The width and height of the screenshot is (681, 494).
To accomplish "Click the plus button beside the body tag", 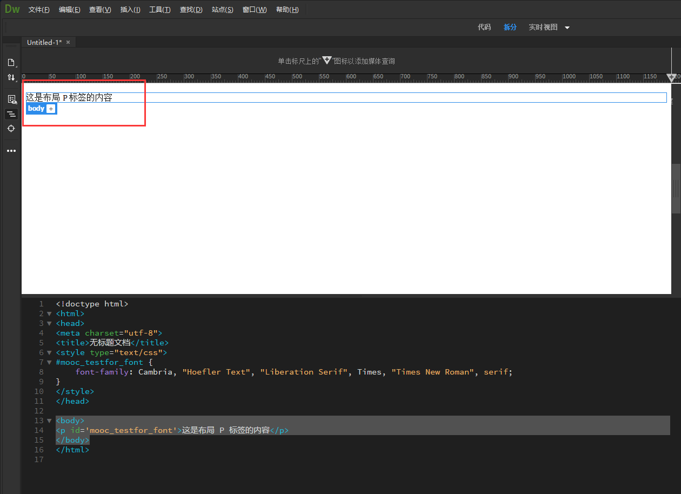I will pos(51,109).
